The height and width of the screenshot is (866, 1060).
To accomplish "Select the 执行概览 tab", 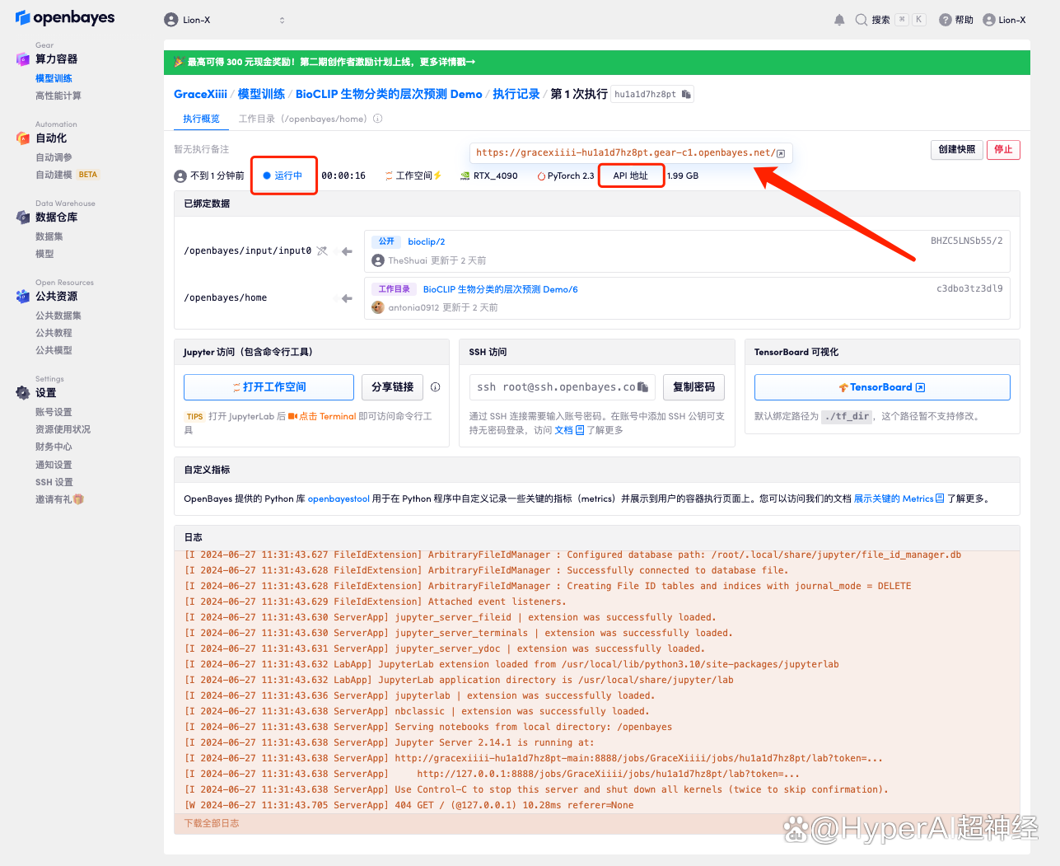I will pyautogui.click(x=201, y=119).
